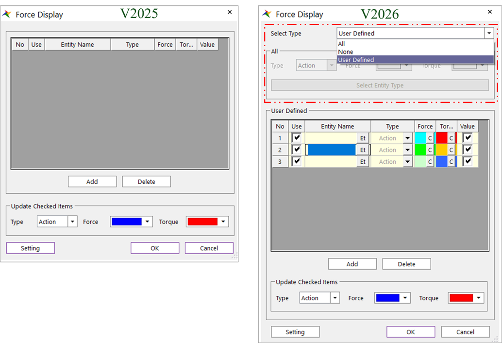This screenshot has width=502, height=343.
Task: Open Select Type dropdown arrow in V2026
Action: 489,34
